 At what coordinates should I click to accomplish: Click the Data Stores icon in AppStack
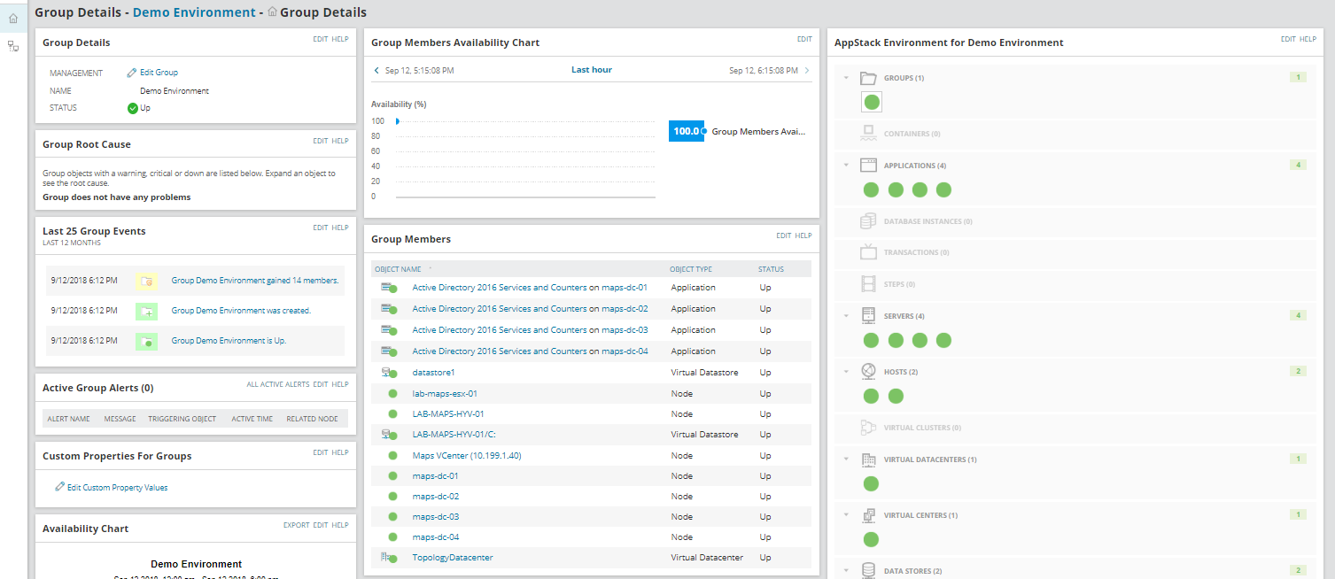(868, 571)
